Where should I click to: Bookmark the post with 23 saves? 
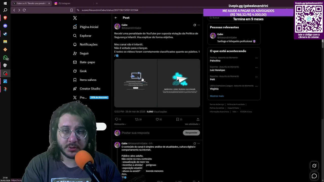pos(179,119)
